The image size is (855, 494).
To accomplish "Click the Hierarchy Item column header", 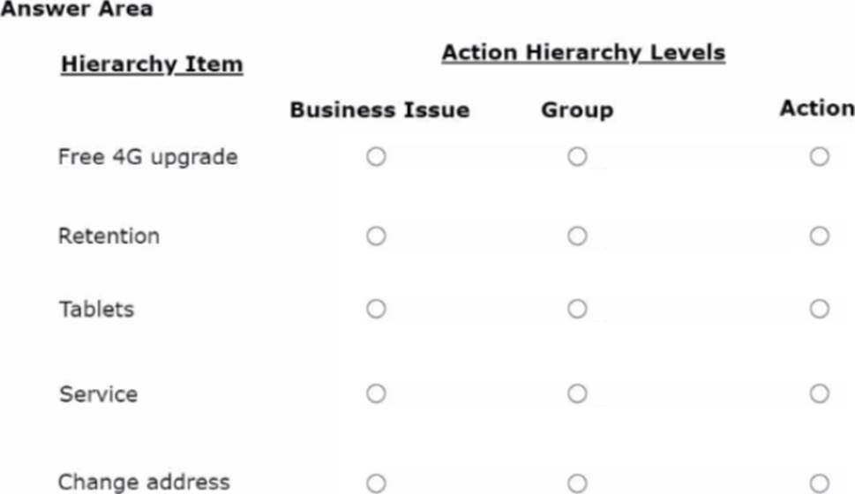I will coord(151,64).
